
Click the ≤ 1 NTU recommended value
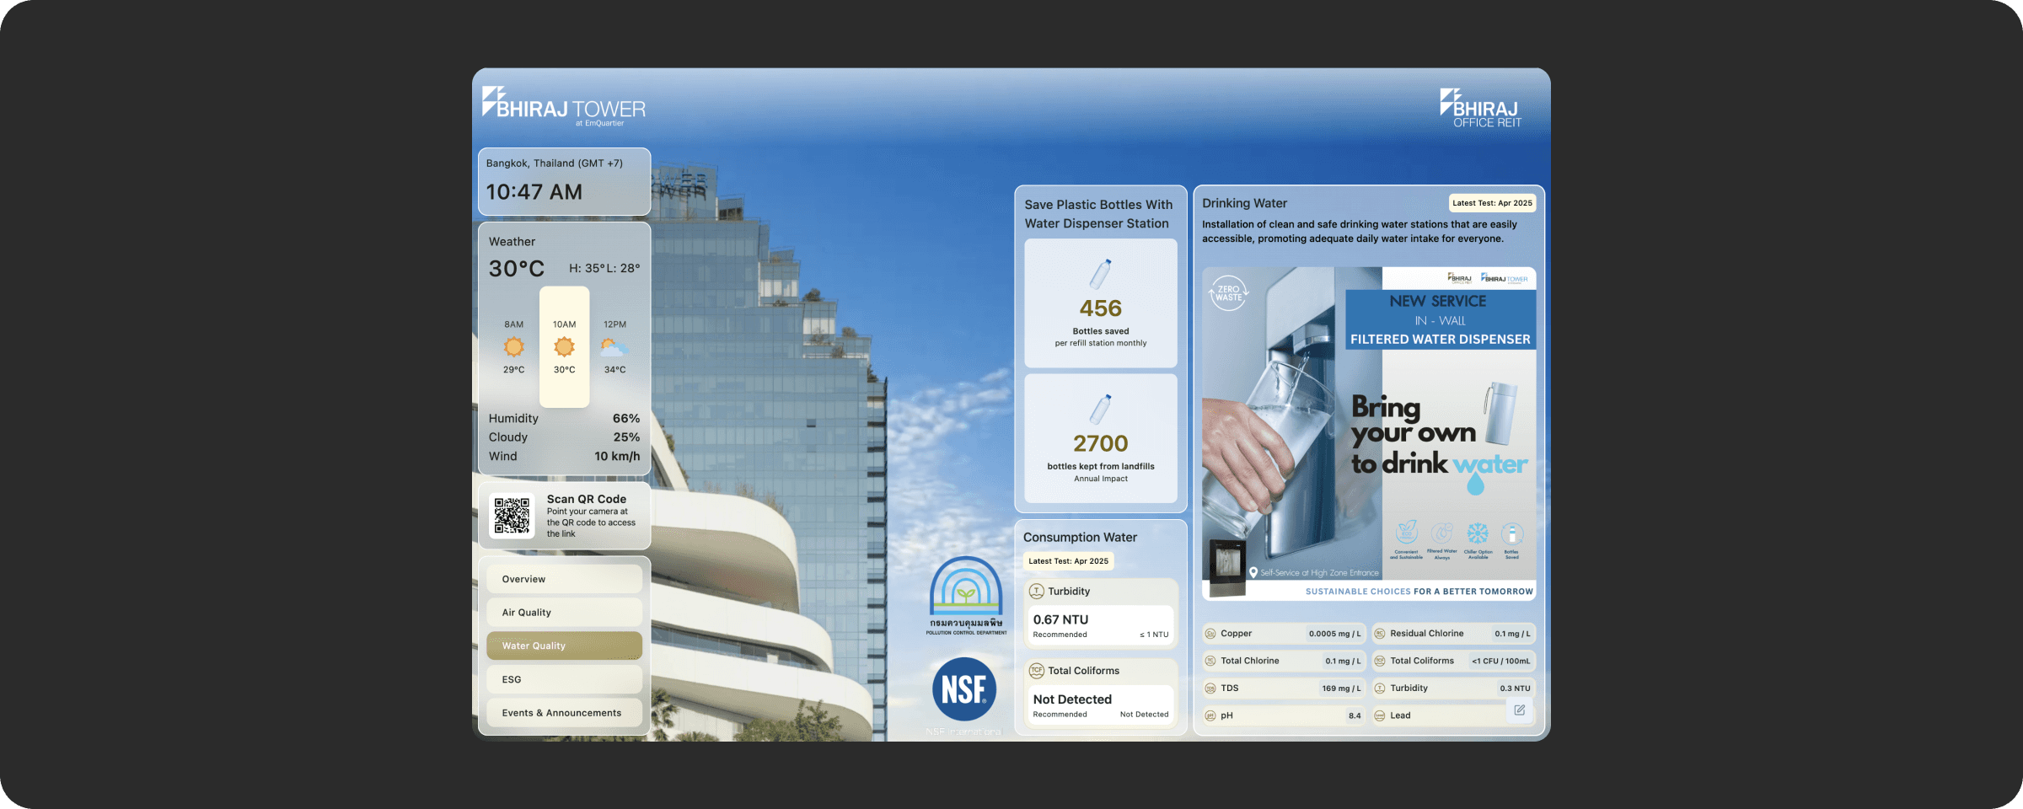pyautogui.click(x=1154, y=635)
